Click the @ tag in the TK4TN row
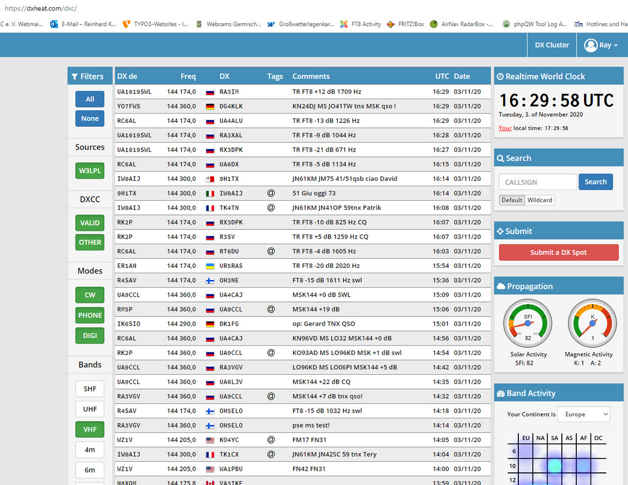The image size is (628, 485). [271, 208]
